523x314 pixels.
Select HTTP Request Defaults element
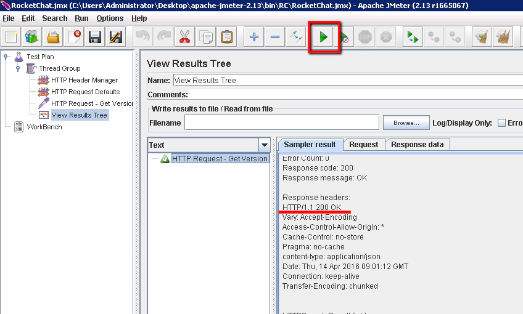click(x=85, y=92)
